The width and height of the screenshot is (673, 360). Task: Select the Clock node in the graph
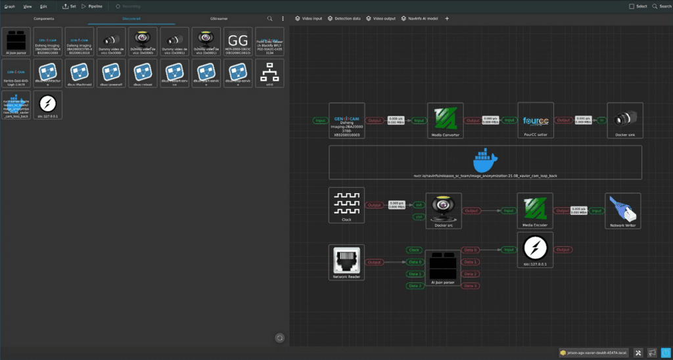coord(346,204)
